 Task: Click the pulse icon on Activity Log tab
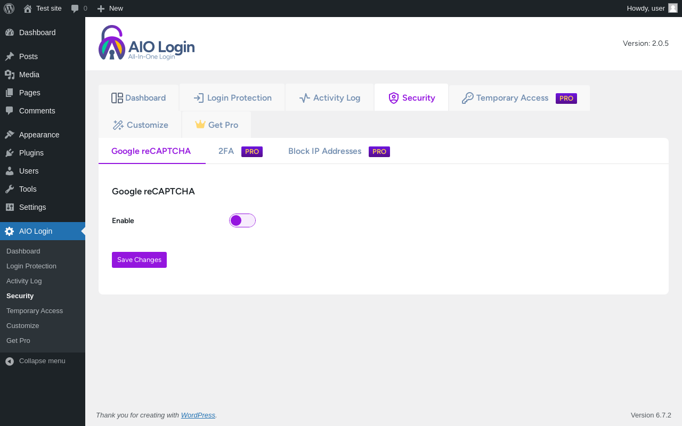305,98
